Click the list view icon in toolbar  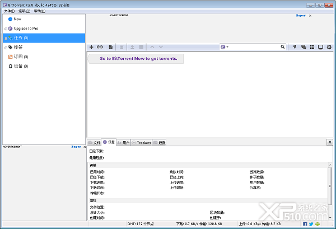312,47
